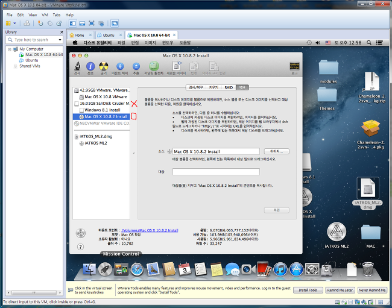Click the Convert icon in Disk Utility toolbar

pyautogui.click(x=194, y=67)
